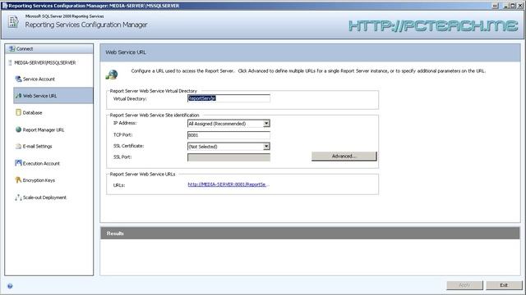Click the Web Service URL page heading
The width and height of the screenshot is (526, 295).
[x=126, y=52]
